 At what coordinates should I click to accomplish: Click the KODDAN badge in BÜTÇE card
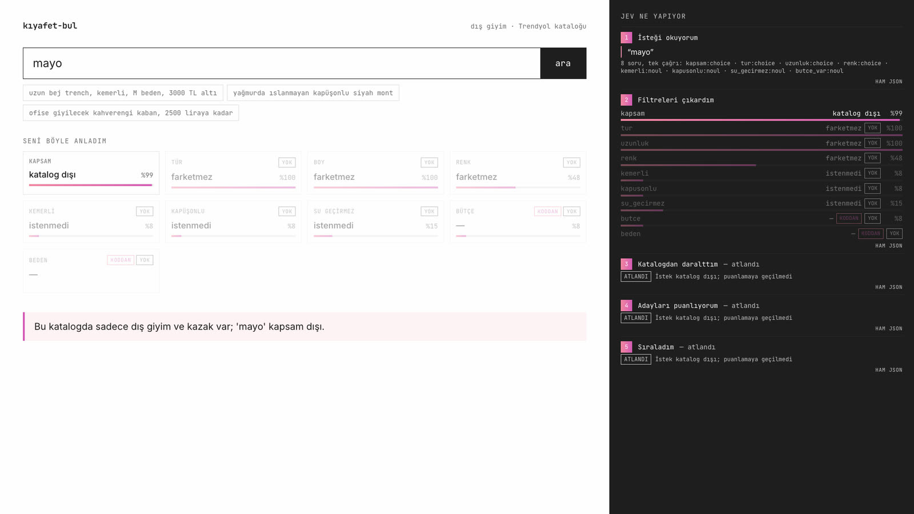(547, 211)
